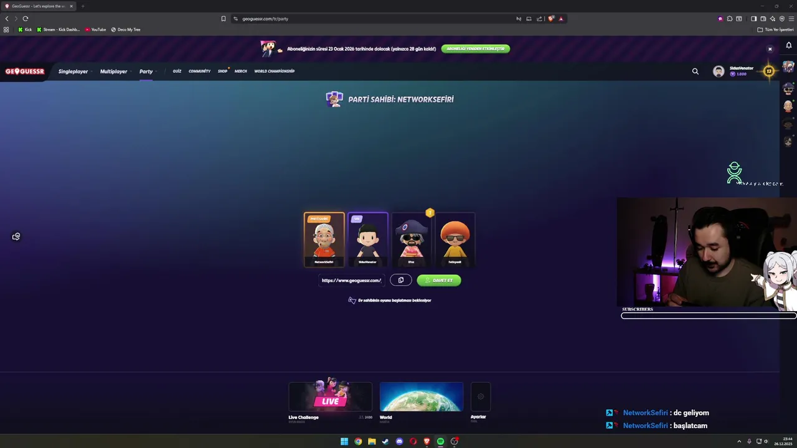Image resolution: width=797 pixels, height=448 pixels.
Task: Click the DAVET ET invite button
Action: click(x=439, y=280)
